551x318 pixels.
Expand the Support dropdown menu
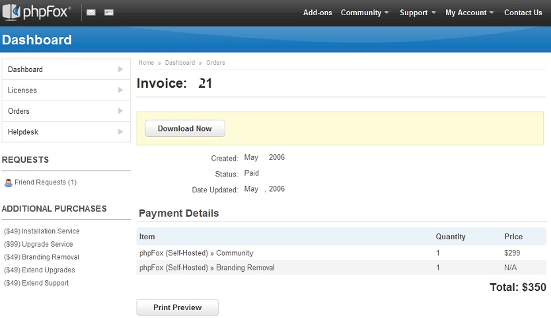[x=418, y=13]
